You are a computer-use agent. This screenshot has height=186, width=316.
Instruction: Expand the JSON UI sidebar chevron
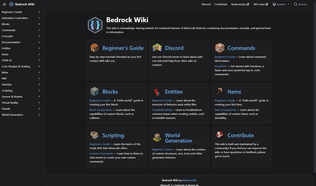tap(39, 60)
